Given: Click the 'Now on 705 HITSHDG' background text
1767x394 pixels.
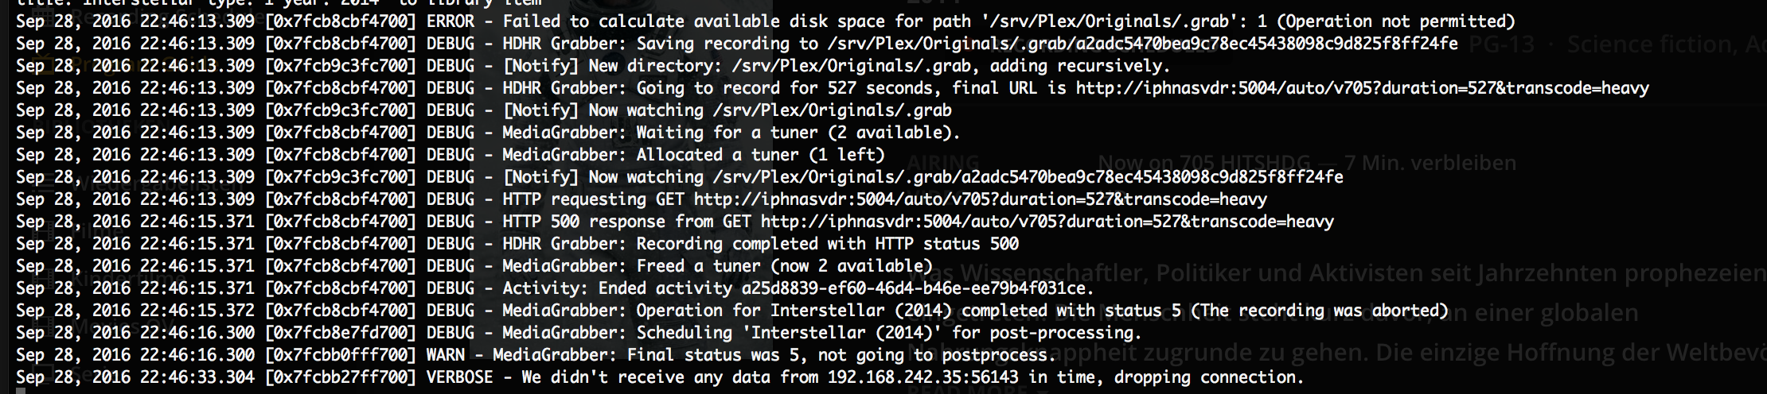Looking at the screenshot, I should (1206, 164).
